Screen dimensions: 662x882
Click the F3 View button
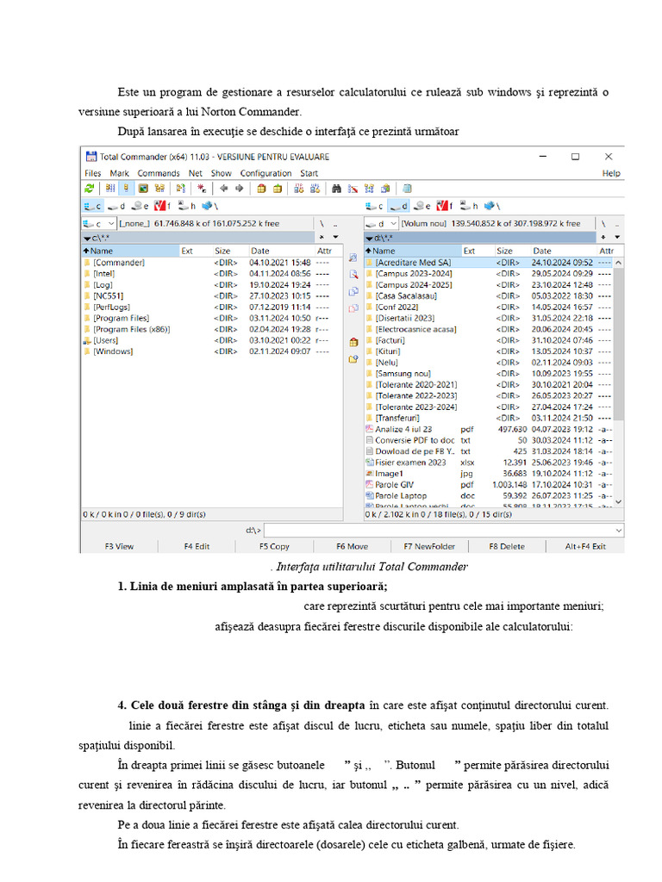pyautogui.click(x=119, y=546)
